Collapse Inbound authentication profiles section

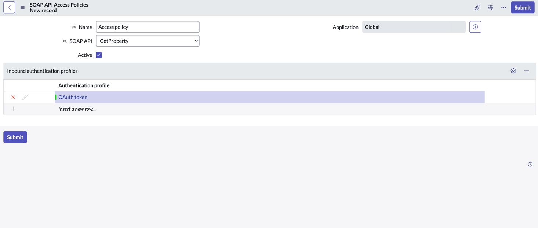(527, 71)
